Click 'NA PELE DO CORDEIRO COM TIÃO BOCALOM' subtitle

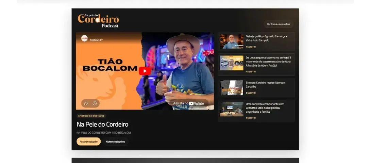pos(104,133)
